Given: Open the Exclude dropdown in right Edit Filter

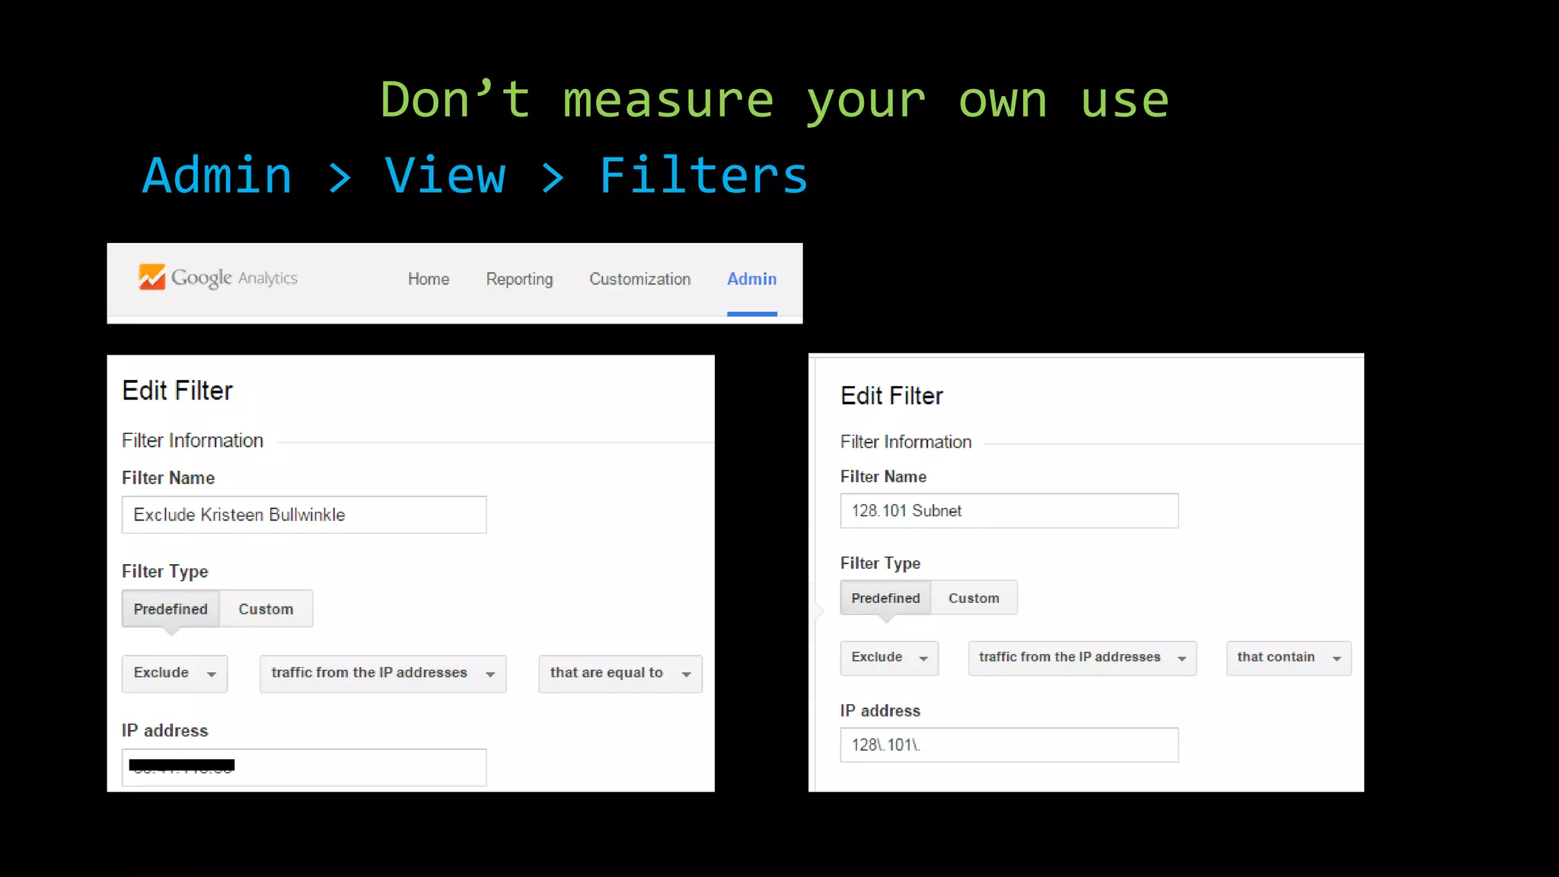Looking at the screenshot, I should [889, 659].
